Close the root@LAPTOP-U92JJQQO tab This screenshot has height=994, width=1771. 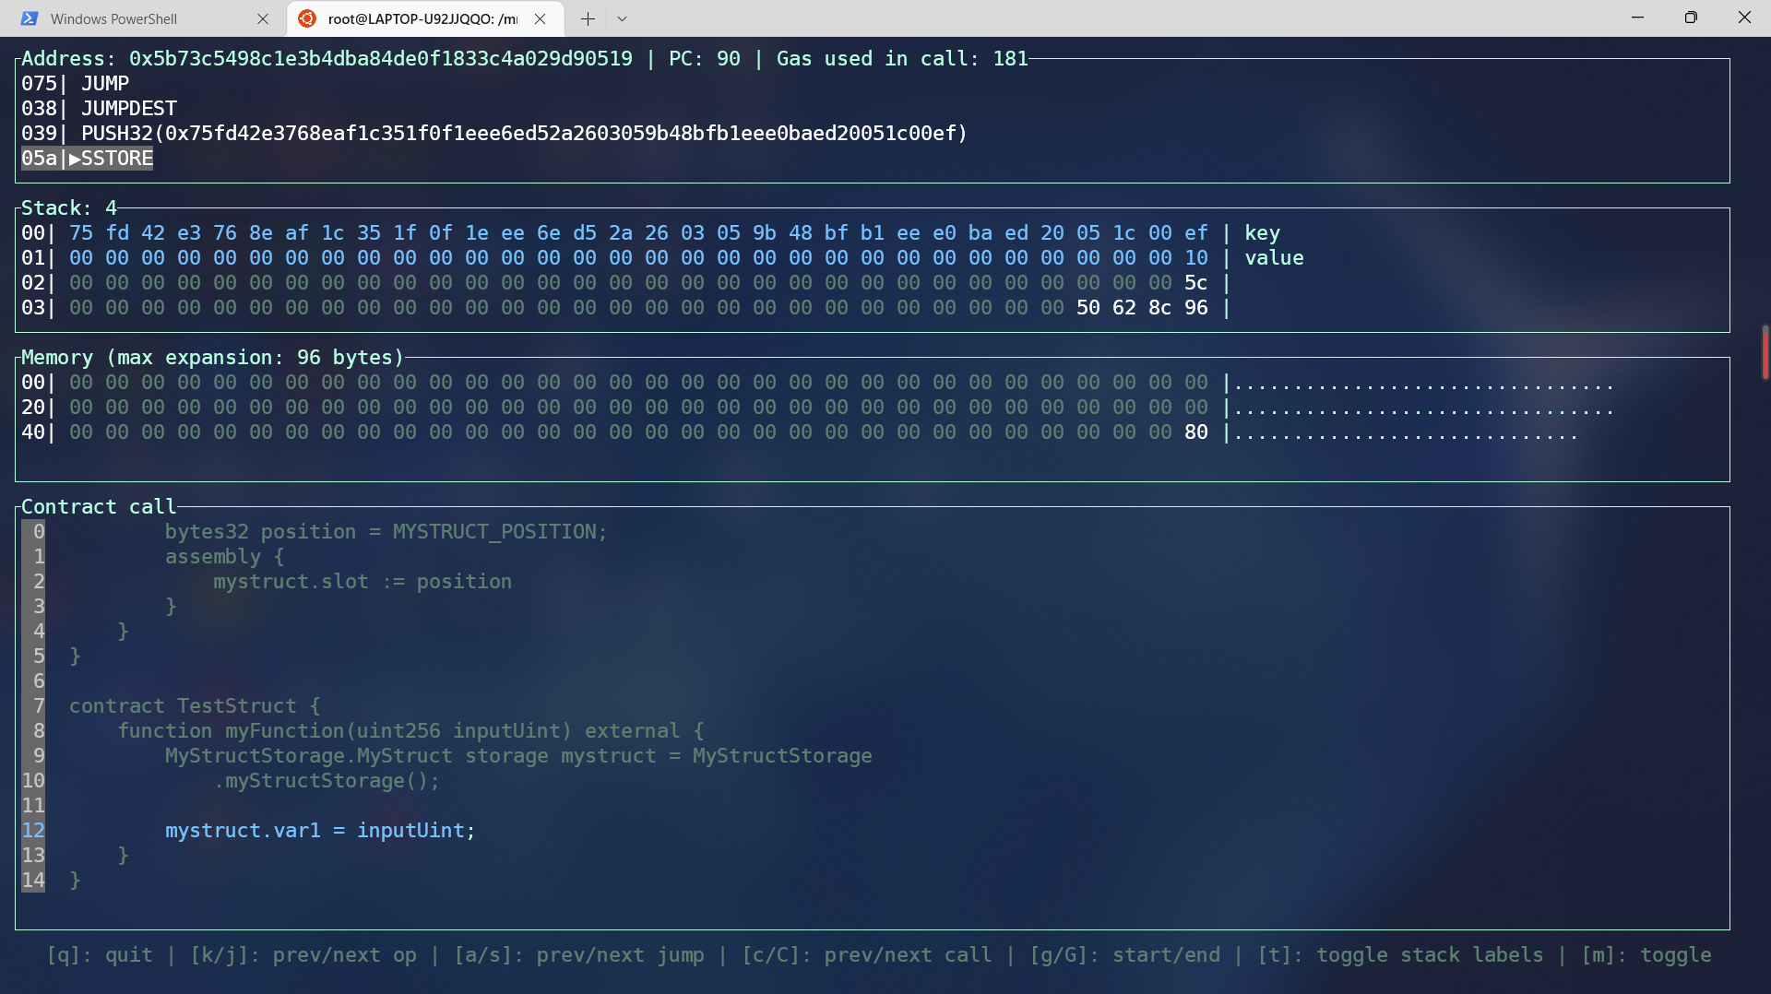point(541,18)
